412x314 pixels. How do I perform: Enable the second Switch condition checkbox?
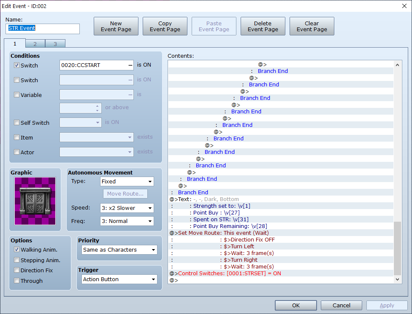(x=17, y=80)
